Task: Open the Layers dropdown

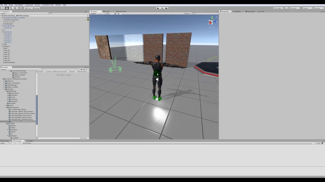Action: tap(307, 8)
